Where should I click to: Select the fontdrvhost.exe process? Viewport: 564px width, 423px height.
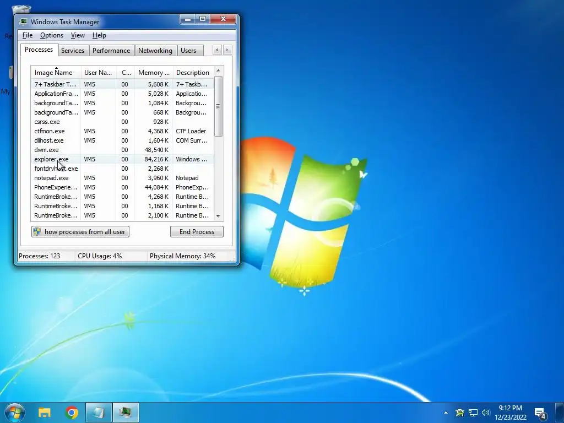122,169
